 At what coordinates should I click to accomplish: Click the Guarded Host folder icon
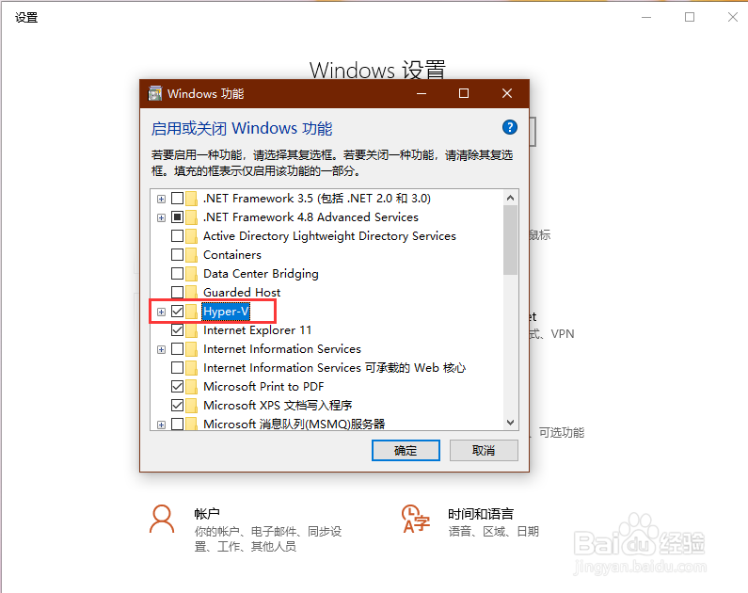(191, 293)
